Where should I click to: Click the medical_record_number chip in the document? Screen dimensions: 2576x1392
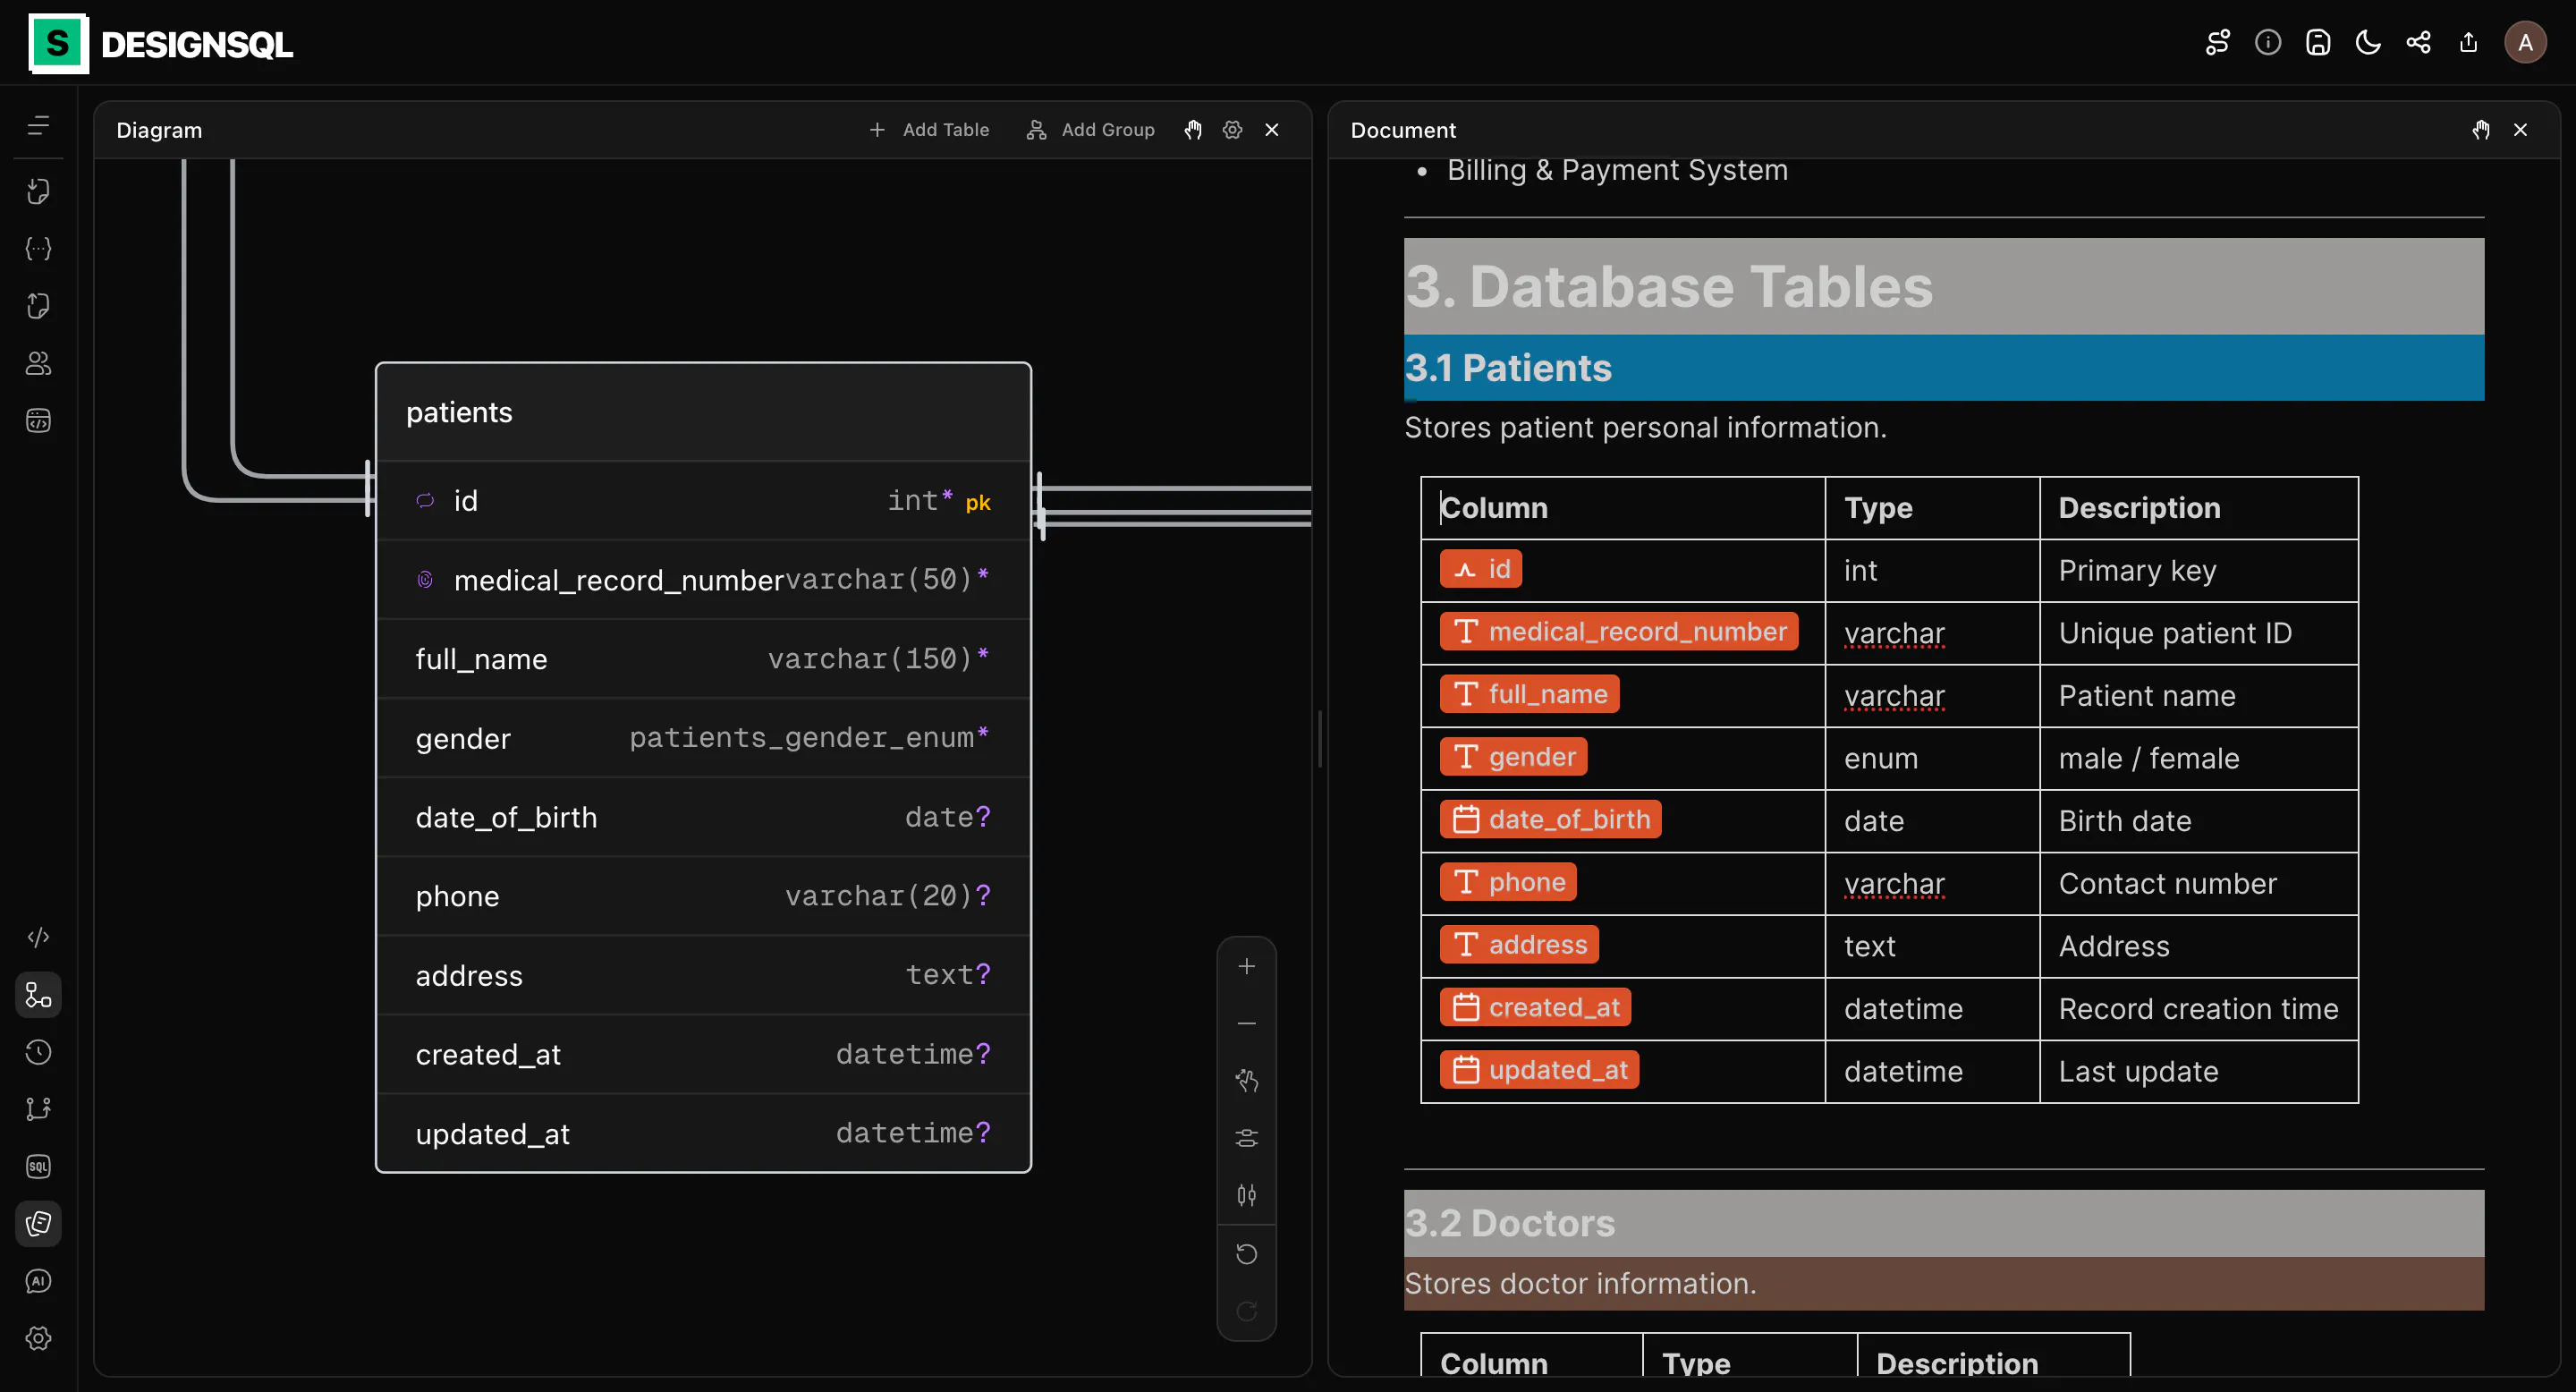pyautogui.click(x=1619, y=631)
